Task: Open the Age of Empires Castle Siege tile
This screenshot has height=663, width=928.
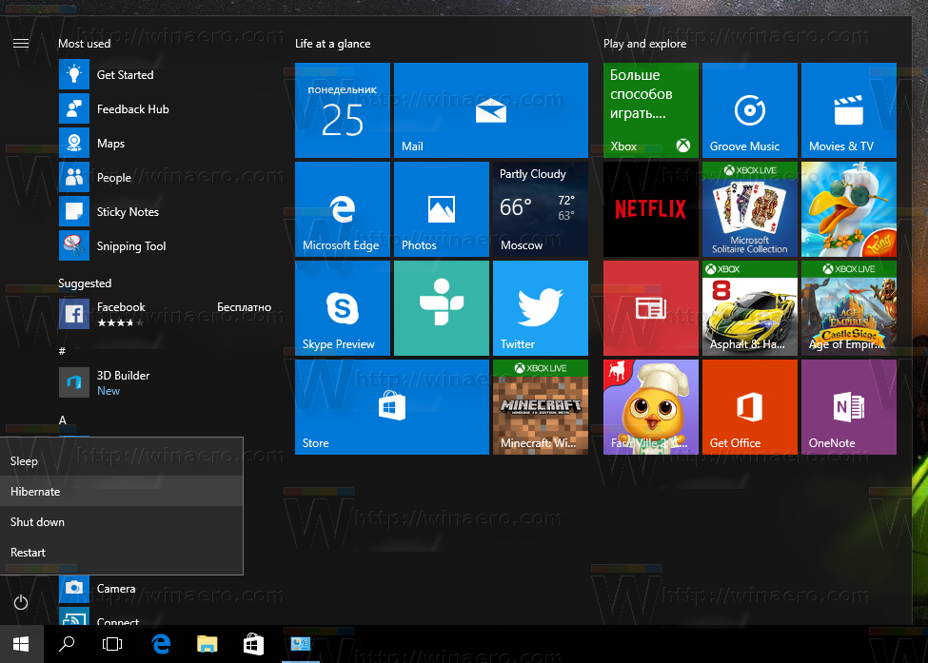Action: pos(849,308)
